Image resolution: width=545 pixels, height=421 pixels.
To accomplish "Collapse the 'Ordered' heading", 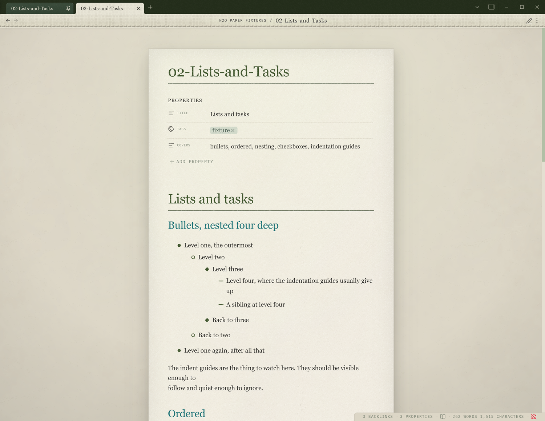I will point(186,413).
